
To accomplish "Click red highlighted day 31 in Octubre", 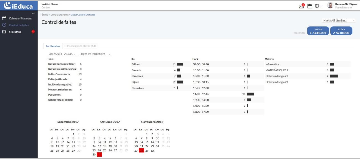I will click(x=99, y=155).
